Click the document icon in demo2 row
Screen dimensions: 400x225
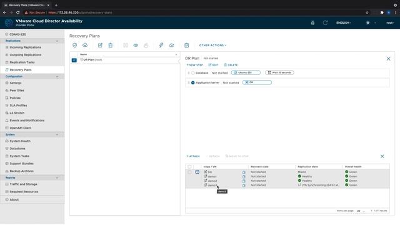pyautogui.click(x=244, y=181)
